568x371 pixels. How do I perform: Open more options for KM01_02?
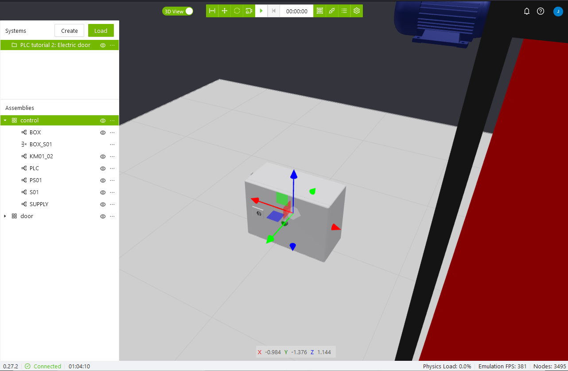click(112, 156)
